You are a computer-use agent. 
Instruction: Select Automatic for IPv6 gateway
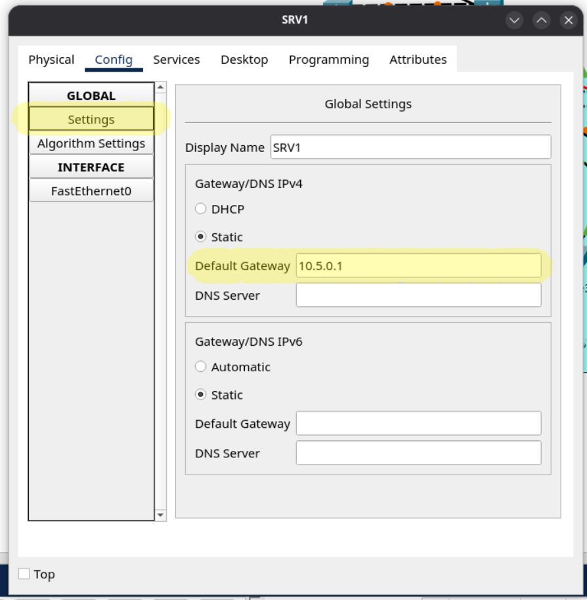tap(201, 367)
